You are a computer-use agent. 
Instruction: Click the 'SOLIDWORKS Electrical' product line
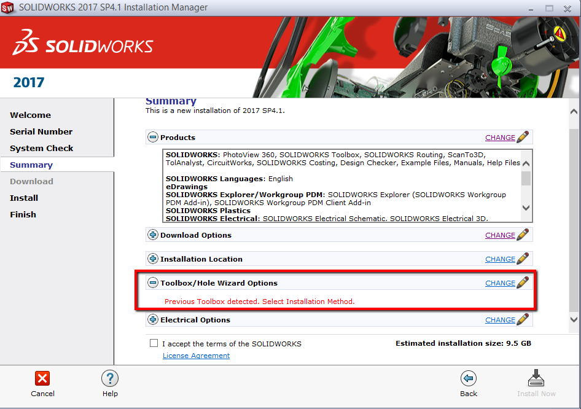coord(327,219)
